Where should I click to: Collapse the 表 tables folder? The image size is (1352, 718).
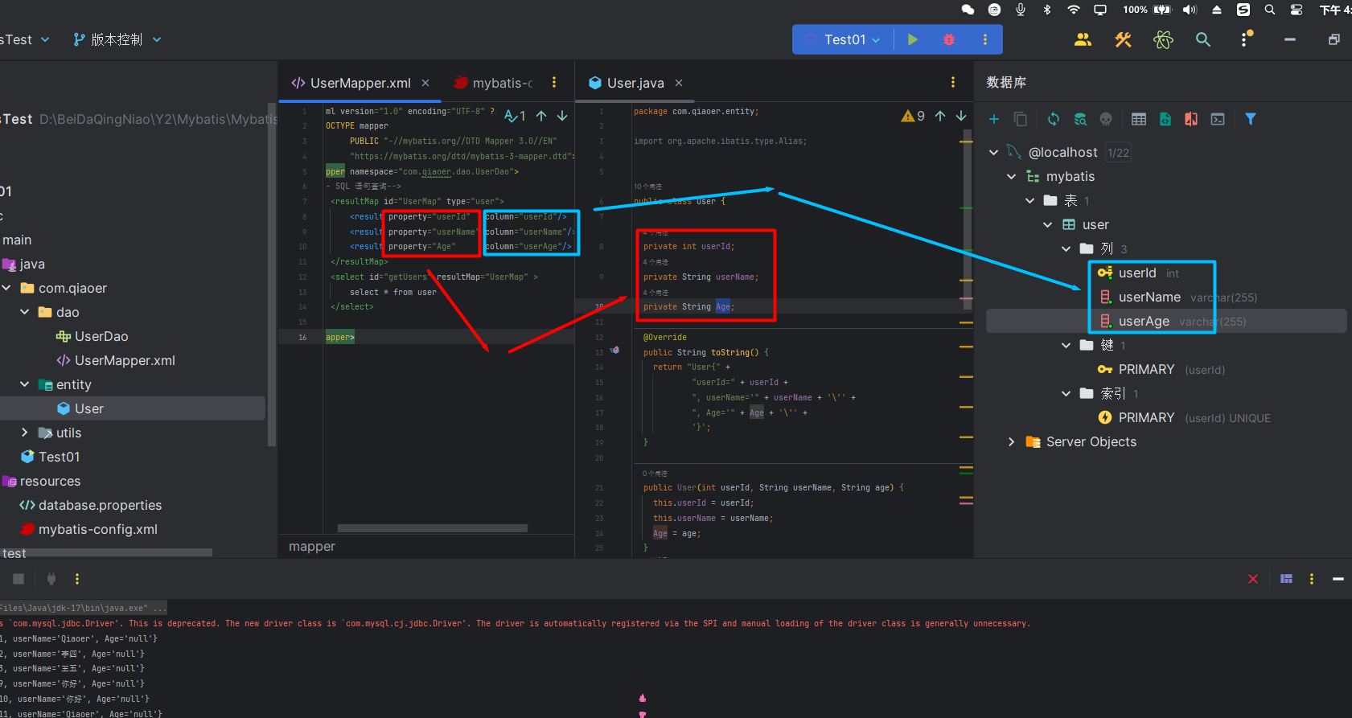click(1030, 201)
